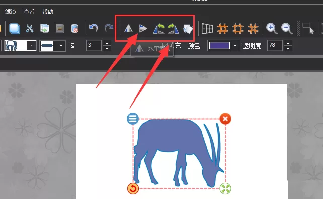Toggle the 填充 fill checkbox

click(165, 45)
